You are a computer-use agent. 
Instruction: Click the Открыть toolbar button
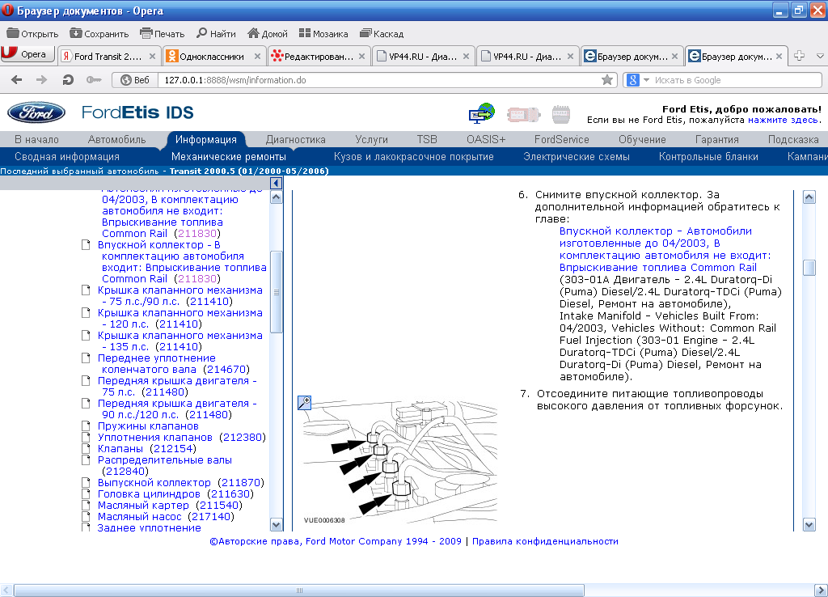pos(32,34)
